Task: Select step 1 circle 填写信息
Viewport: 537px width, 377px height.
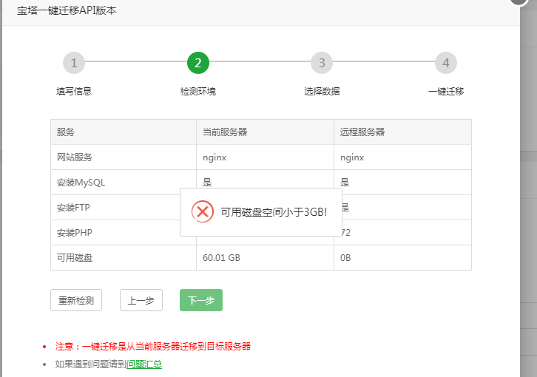Action: click(x=74, y=63)
